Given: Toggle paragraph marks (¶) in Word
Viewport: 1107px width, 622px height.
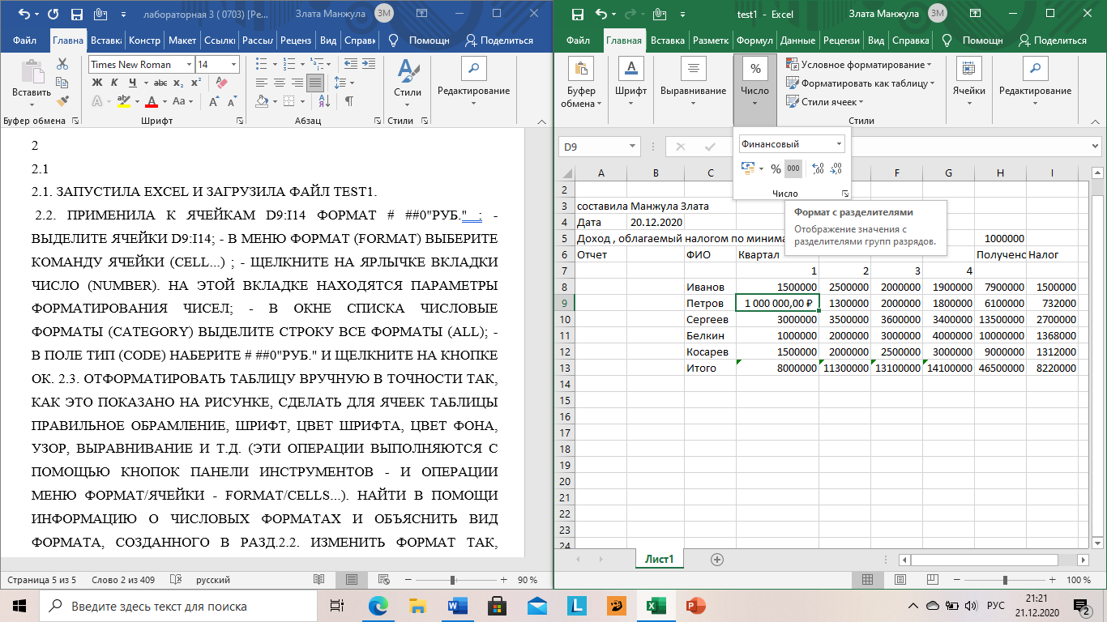Looking at the screenshot, I should (x=349, y=101).
